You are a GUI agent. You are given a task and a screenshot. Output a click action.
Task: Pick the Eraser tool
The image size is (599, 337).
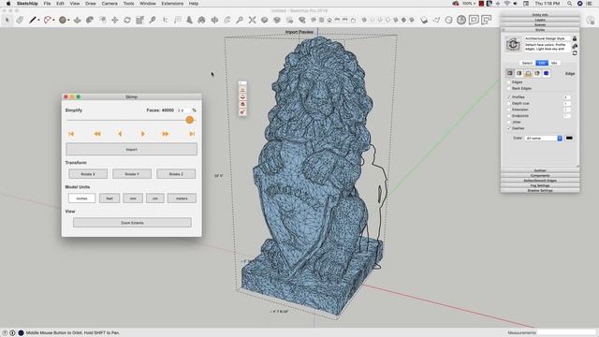[x=20, y=20]
